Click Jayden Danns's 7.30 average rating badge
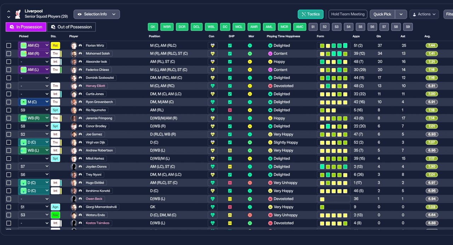 pos(432,167)
